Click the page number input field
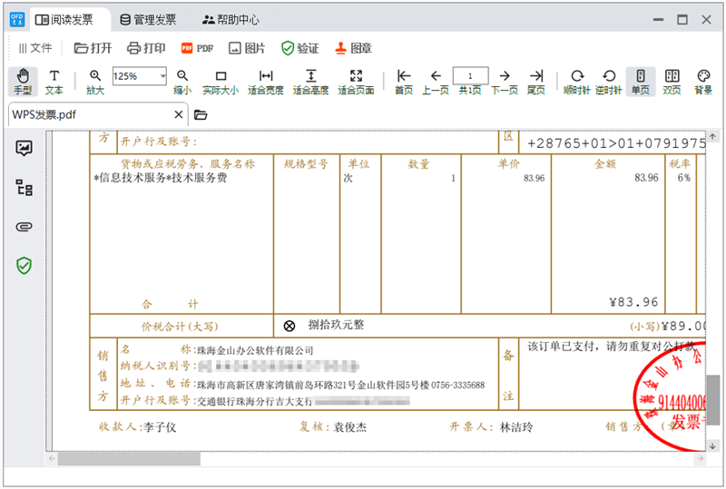The image size is (726, 489). 470,76
